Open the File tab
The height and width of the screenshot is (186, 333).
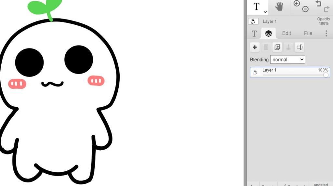[308, 33]
